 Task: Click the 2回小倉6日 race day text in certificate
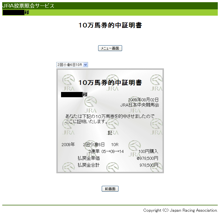point(94,144)
